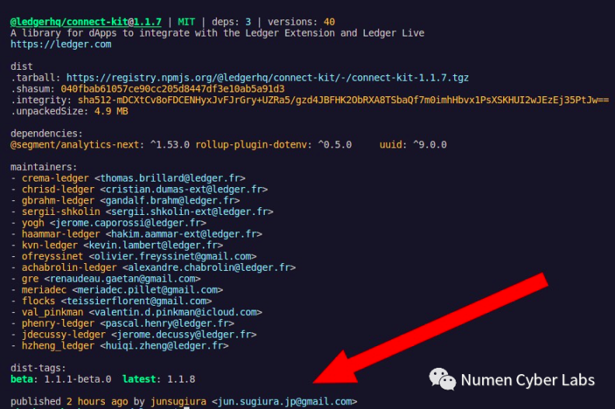This screenshot has height=409, width=615.
Task: Click the maintainers: heading
Action: point(44,167)
